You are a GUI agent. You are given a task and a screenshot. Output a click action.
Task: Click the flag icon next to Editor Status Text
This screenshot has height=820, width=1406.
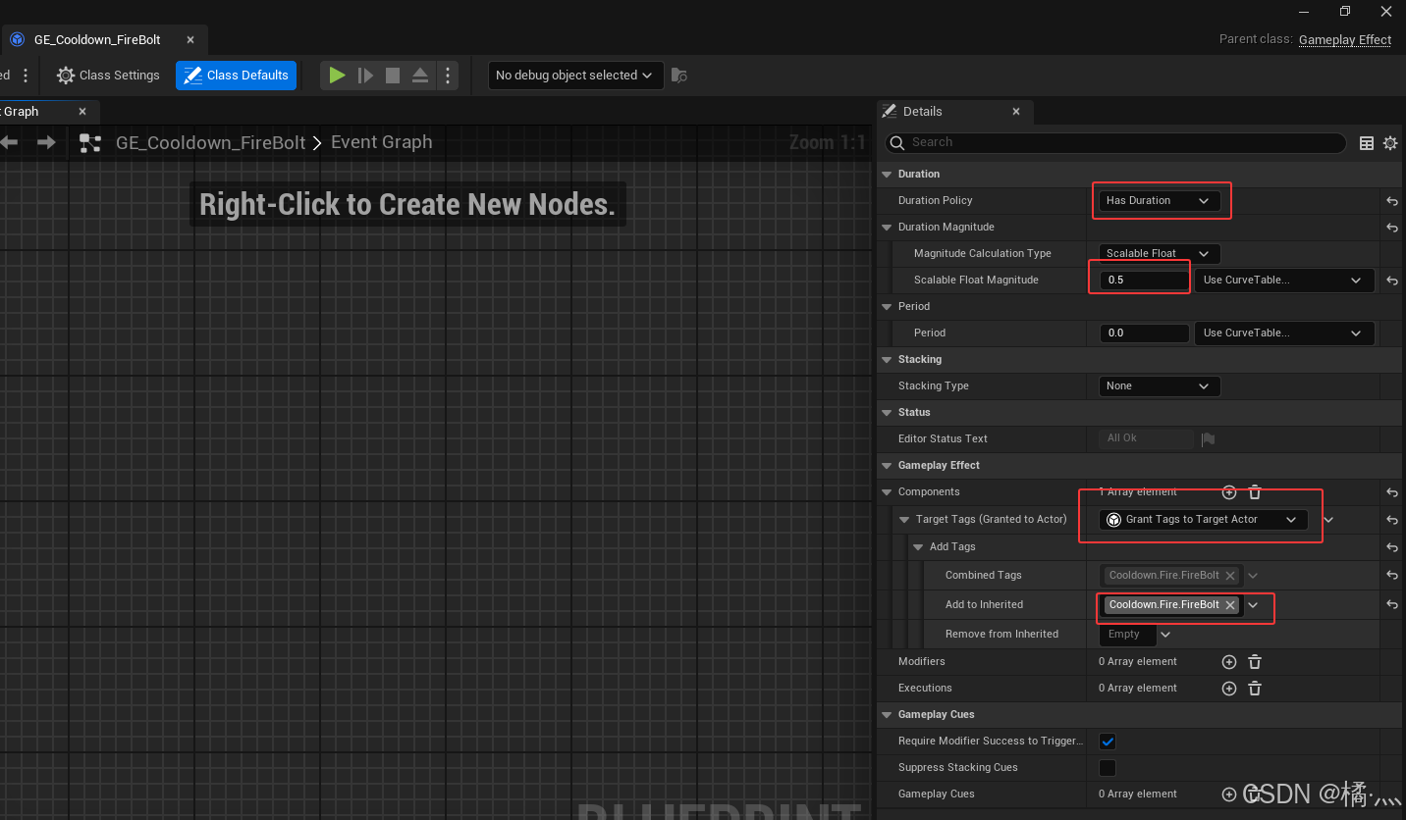[x=1209, y=439]
